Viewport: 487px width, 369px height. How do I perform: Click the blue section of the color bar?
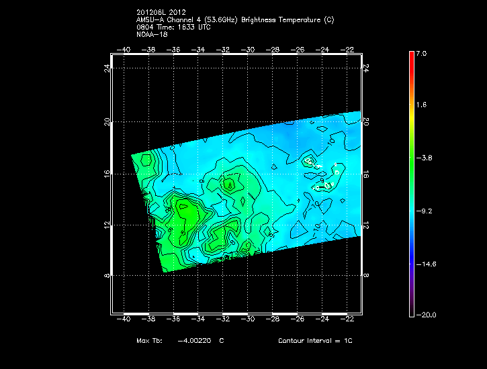click(411, 248)
